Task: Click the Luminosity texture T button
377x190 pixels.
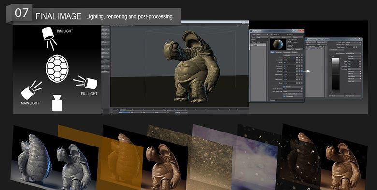Action: 302,60
